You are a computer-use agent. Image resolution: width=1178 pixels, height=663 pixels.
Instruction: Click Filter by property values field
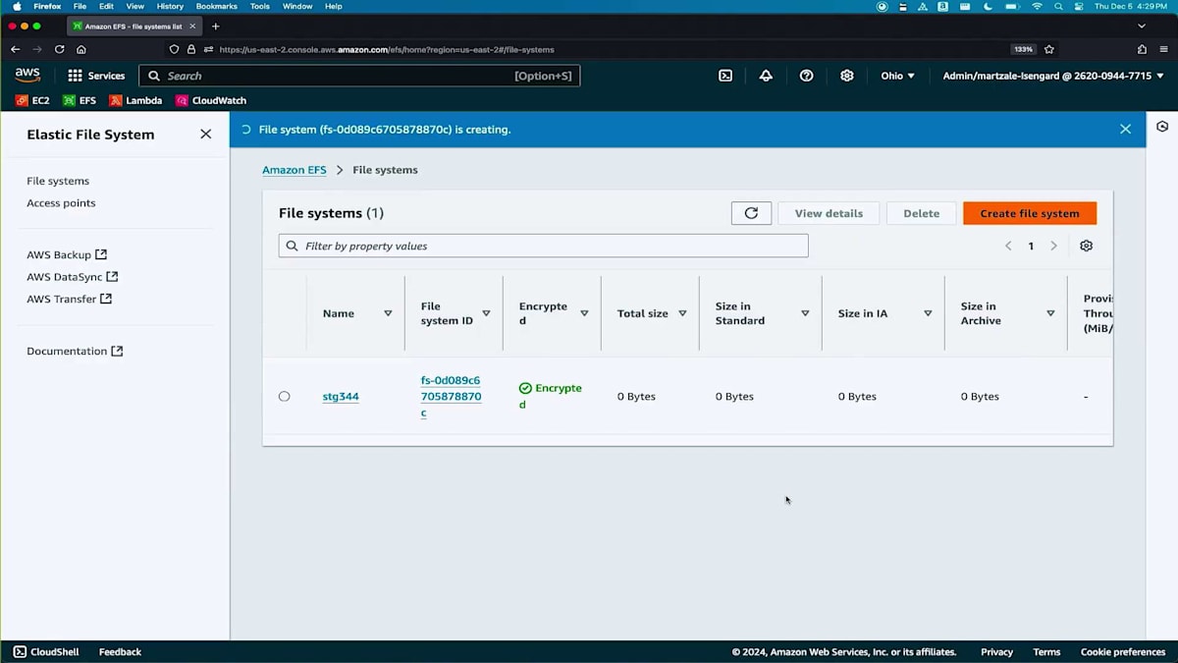543,246
